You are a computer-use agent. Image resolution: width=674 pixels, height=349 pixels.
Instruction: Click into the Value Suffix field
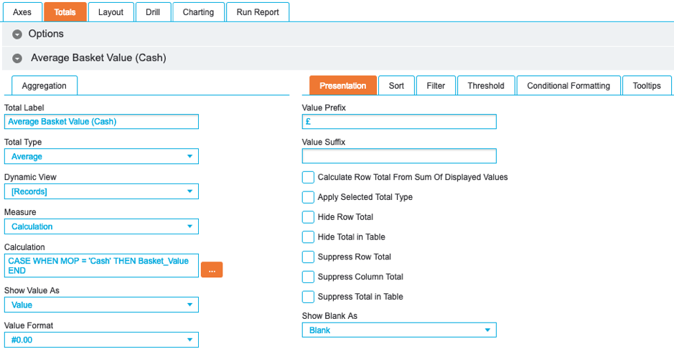399,156
